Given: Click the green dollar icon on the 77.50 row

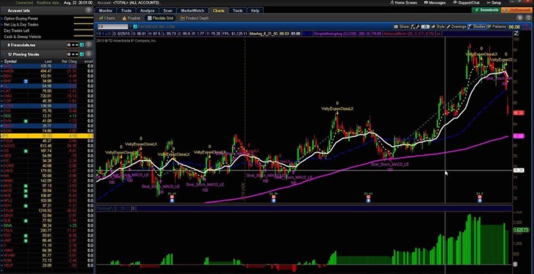Looking at the screenshot, I should [26, 220].
